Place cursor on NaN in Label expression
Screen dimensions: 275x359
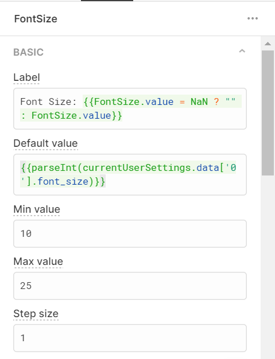tap(199, 102)
